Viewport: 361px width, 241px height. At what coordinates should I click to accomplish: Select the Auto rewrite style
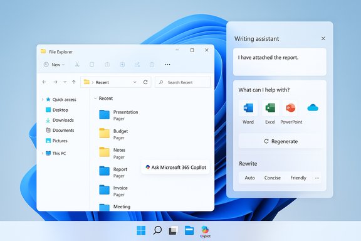pyautogui.click(x=250, y=178)
